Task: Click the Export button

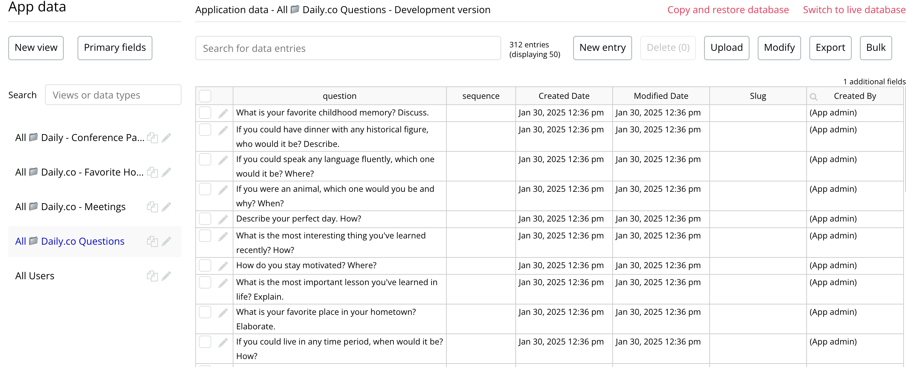Action: click(830, 48)
